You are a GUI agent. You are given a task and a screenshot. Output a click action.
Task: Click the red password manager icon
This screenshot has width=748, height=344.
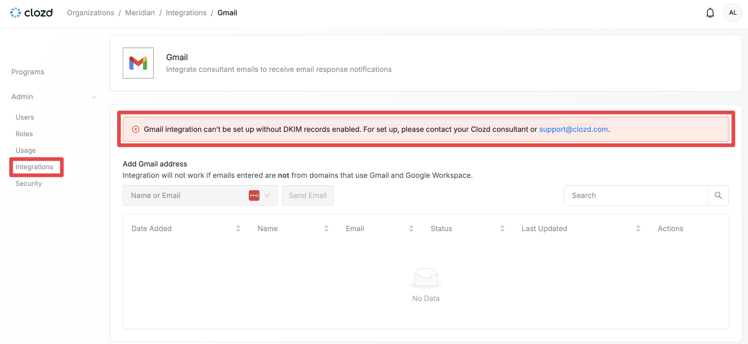(254, 196)
